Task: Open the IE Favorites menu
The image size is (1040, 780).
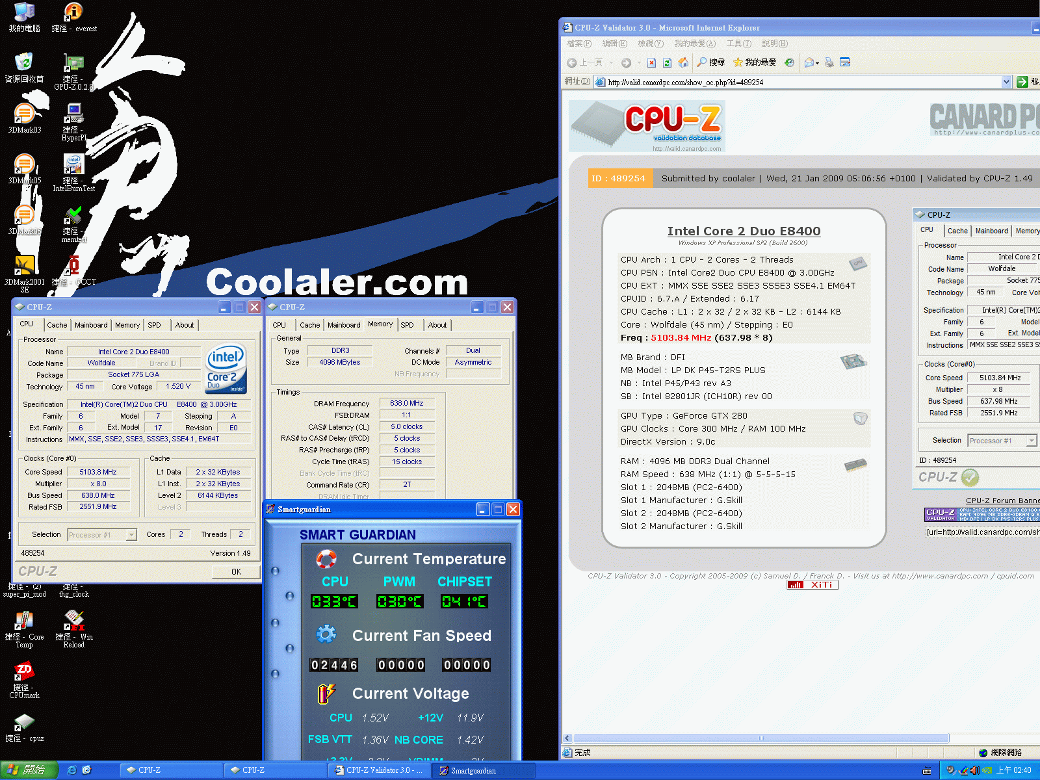Action: click(x=694, y=44)
